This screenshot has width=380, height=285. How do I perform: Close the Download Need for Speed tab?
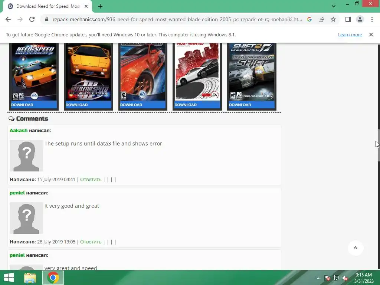point(86,6)
